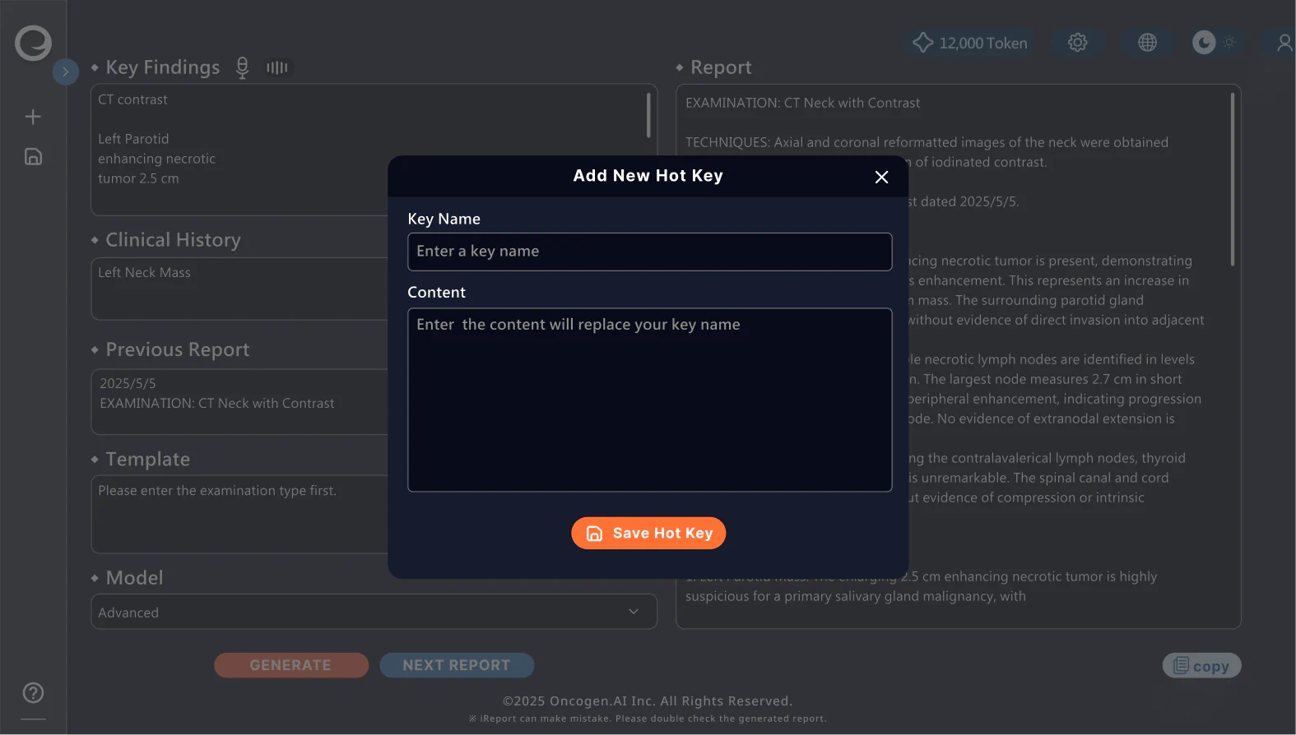Click the copy report button
Image resolution: width=1296 pixels, height=735 pixels.
click(1201, 666)
